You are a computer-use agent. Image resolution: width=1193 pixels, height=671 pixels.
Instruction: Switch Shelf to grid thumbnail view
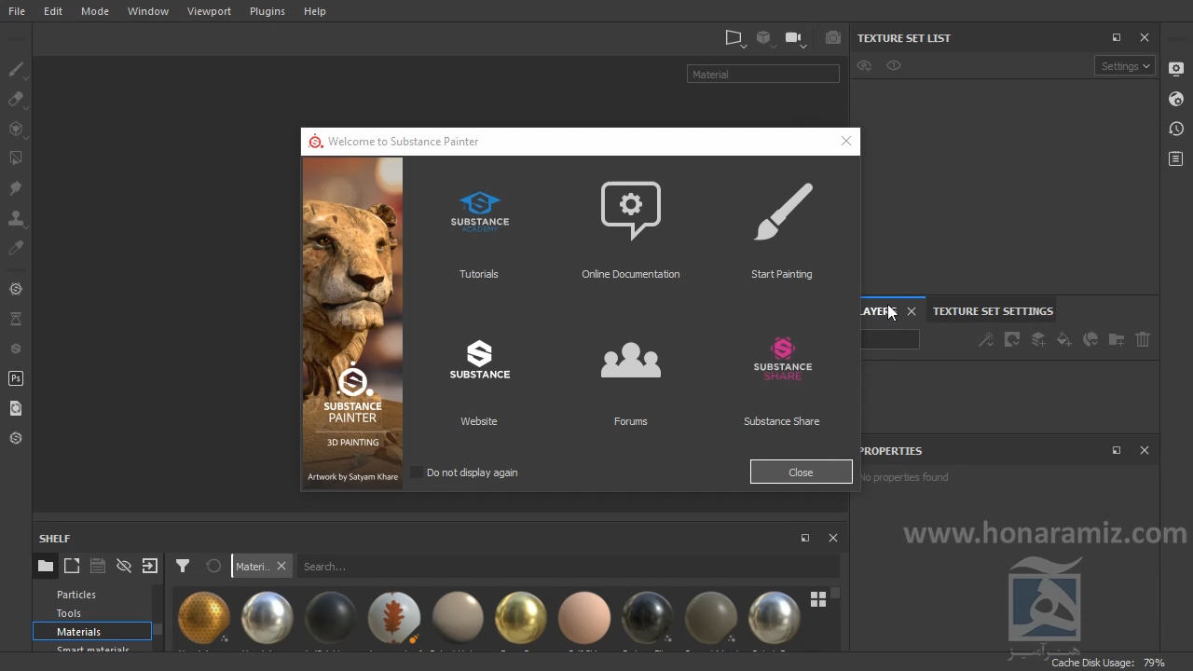tap(818, 599)
